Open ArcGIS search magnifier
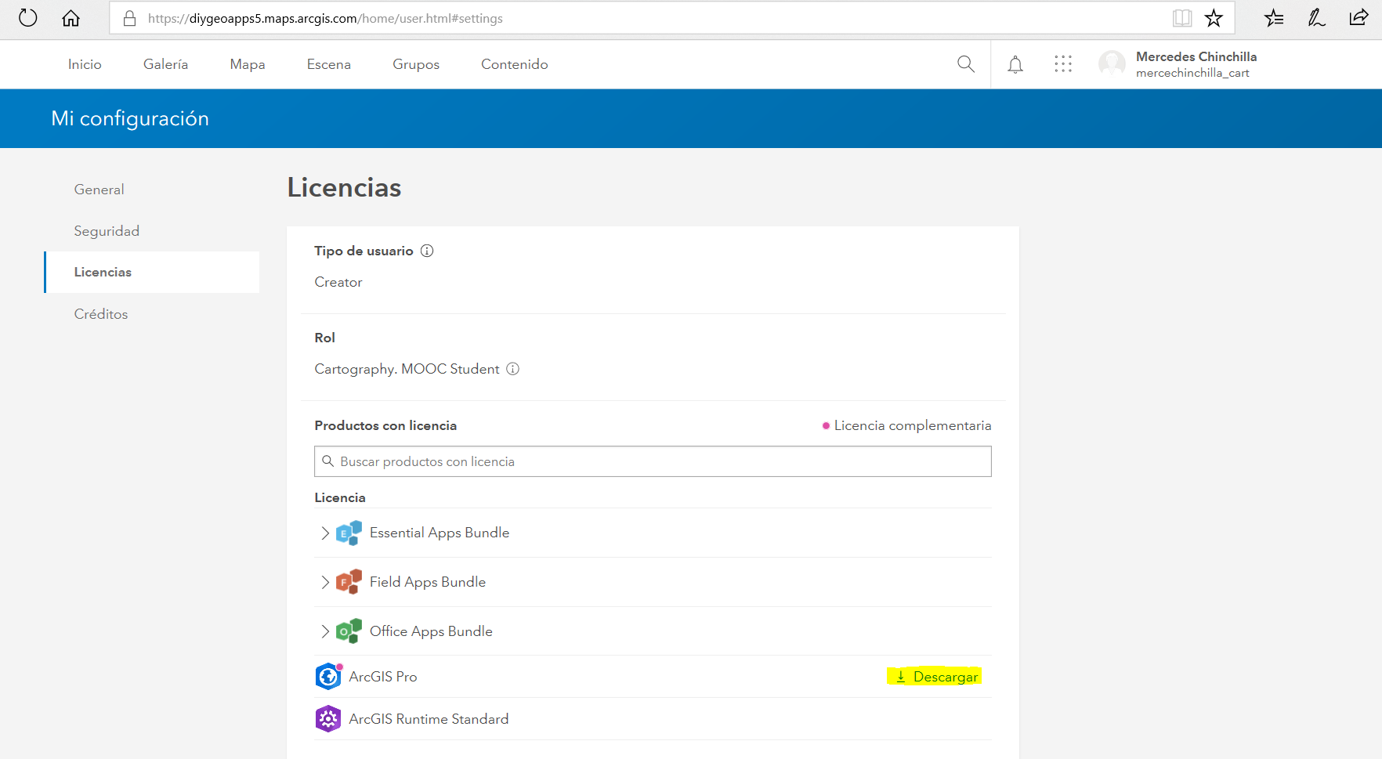The height and width of the screenshot is (759, 1382). 966,64
